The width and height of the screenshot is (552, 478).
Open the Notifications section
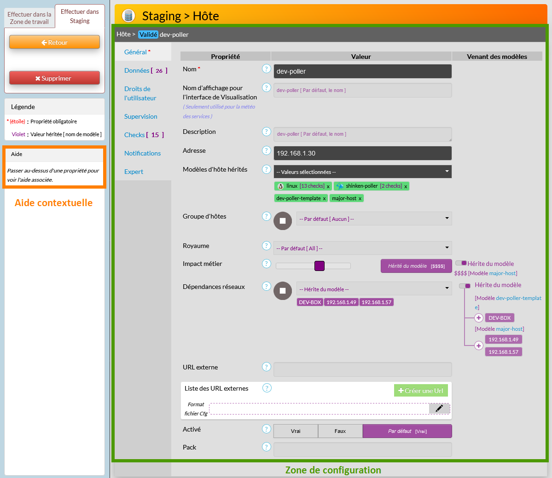pos(142,153)
